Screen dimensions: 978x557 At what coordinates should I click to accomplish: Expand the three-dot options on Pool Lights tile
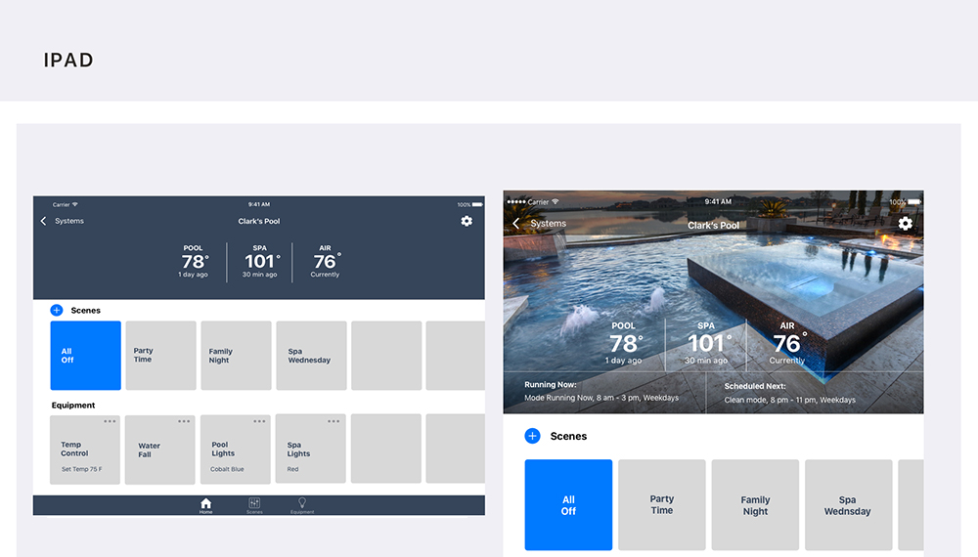click(x=259, y=421)
